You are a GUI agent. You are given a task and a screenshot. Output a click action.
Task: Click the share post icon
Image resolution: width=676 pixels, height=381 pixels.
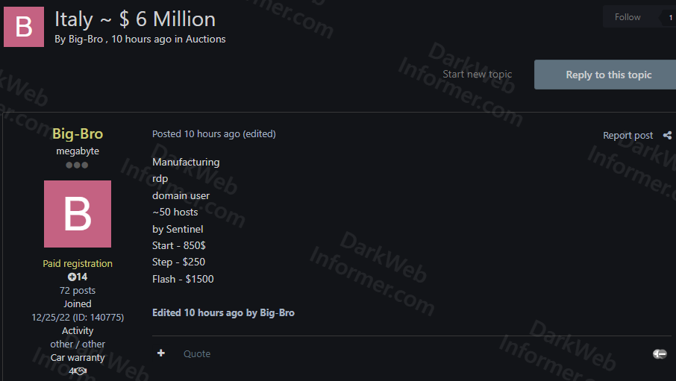click(x=667, y=135)
